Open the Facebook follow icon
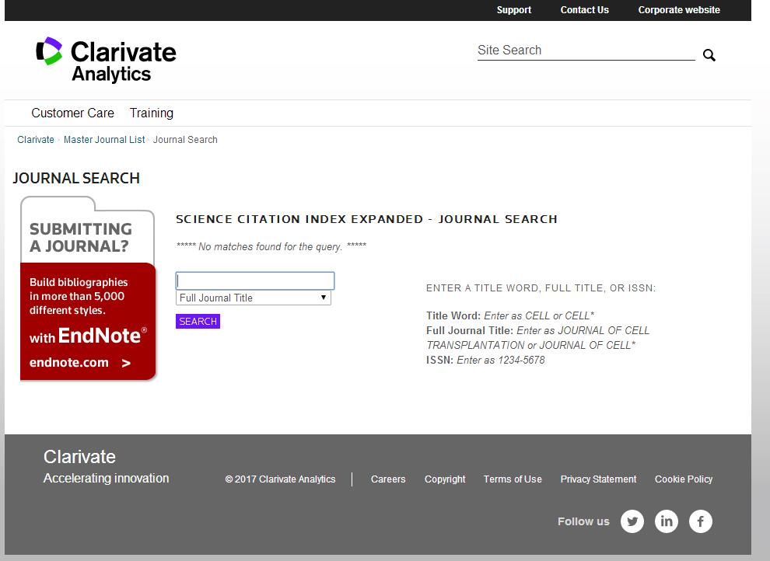 click(x=700, y=521)
